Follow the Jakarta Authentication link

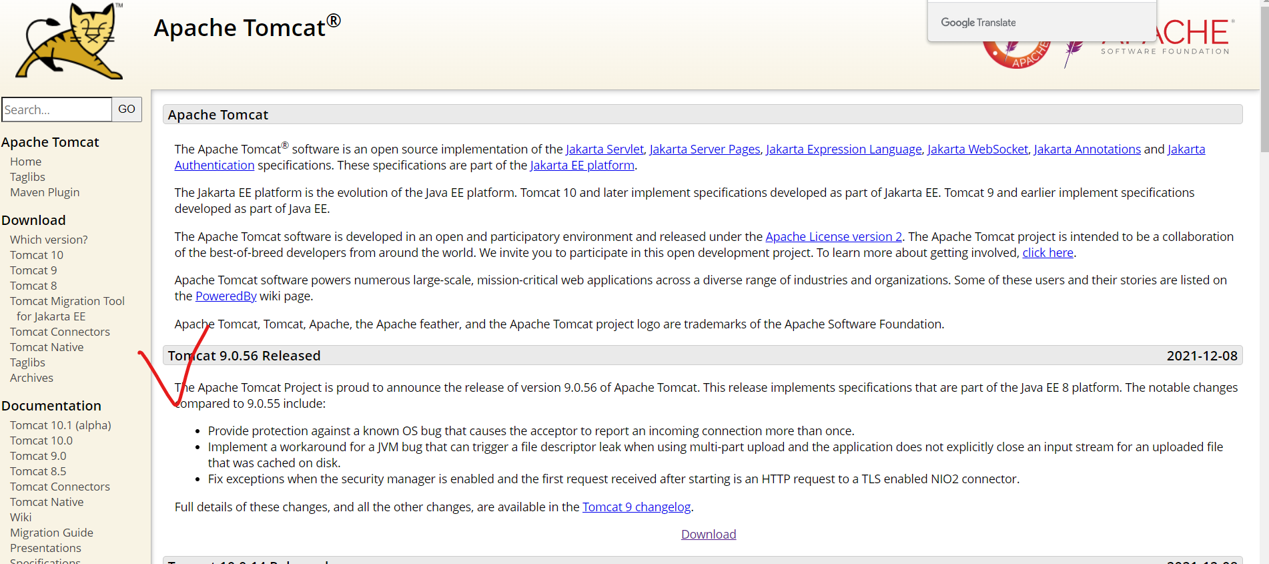click(x=214, y=166)
